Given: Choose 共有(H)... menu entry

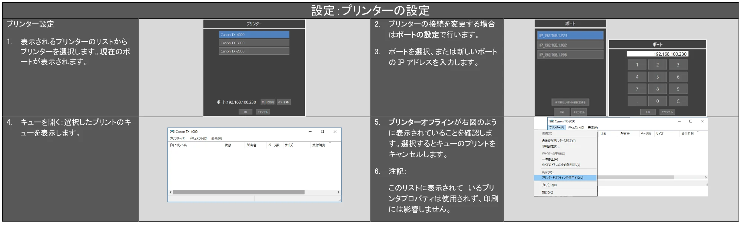Looking at the screenshot, I should click(565, 172).
